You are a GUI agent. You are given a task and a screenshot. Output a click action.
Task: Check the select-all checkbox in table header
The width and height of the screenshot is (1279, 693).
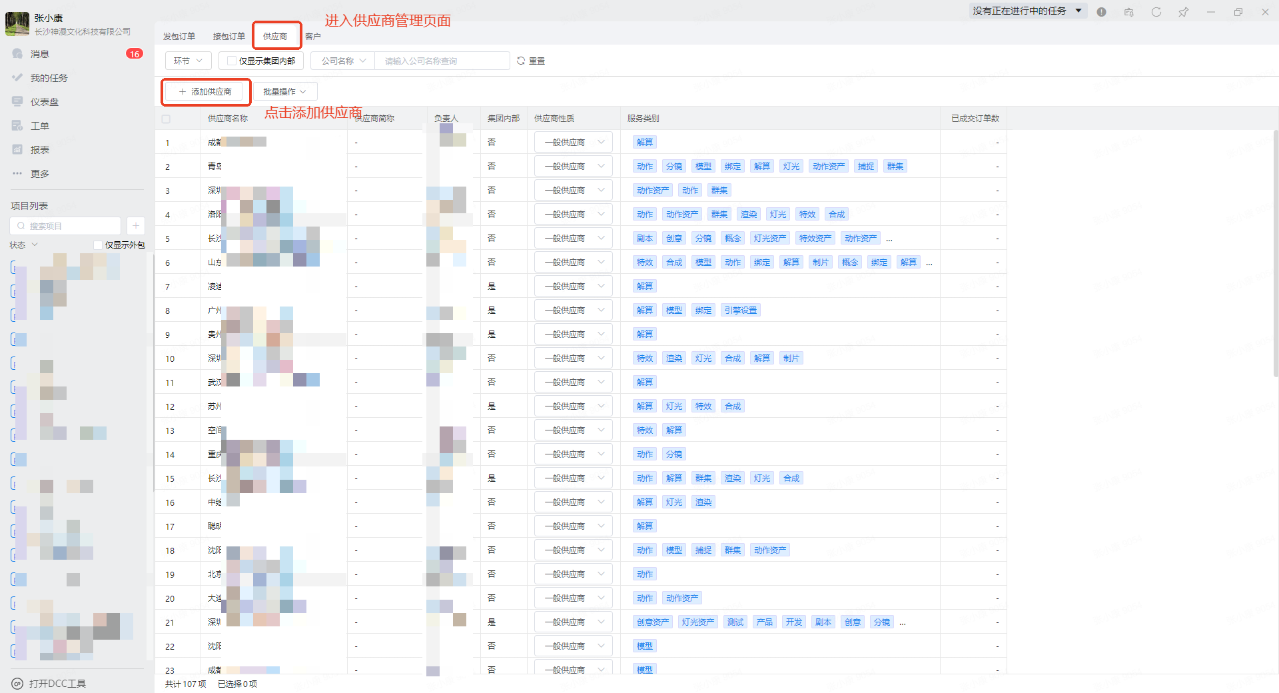coord(166,119)
